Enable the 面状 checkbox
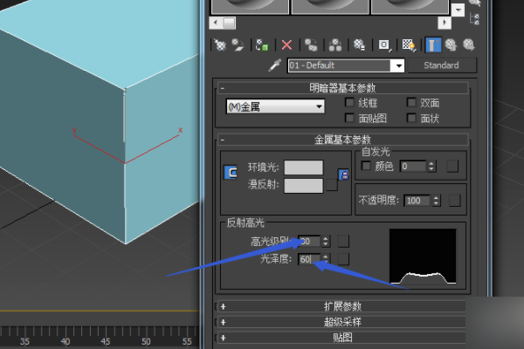This screenshot has height=349, width=524. pyautogui.click(x=411, y=118)
